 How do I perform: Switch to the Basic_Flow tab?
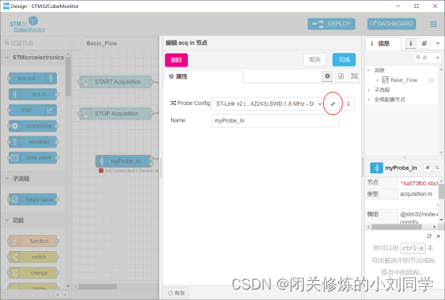102,43
